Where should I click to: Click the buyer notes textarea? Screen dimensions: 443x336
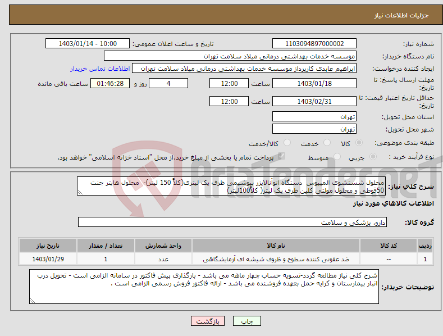204,287
